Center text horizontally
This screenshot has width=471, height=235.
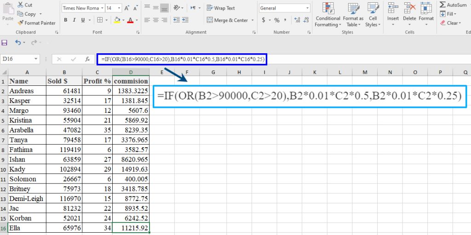(x=155, y=20)
